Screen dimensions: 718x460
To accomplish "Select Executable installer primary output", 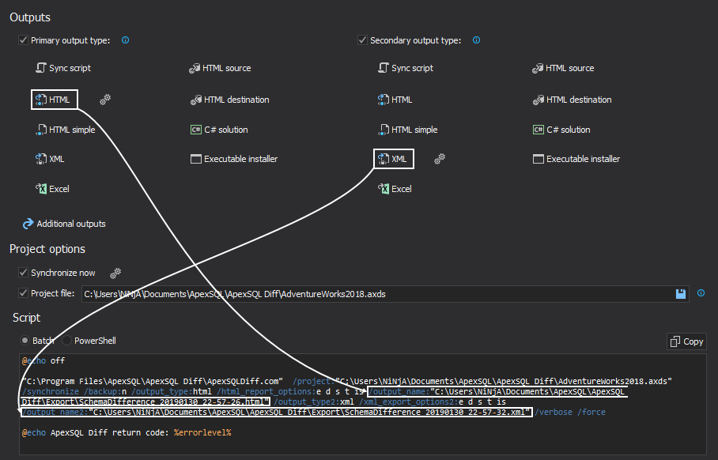I will [233, 158].
